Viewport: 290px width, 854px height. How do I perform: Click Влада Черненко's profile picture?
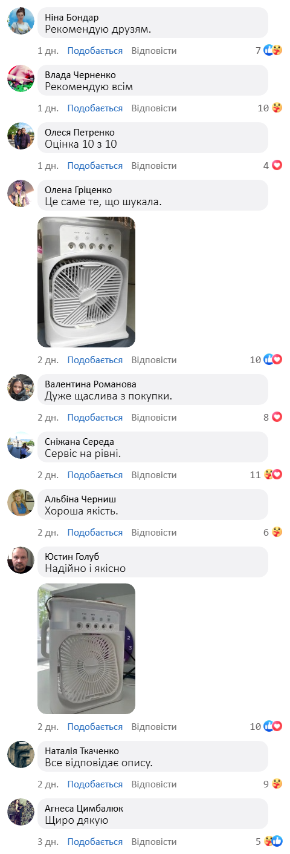tap(21, 79)
